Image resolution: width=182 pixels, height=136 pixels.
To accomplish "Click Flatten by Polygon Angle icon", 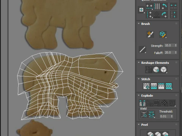I will [150, 103].
